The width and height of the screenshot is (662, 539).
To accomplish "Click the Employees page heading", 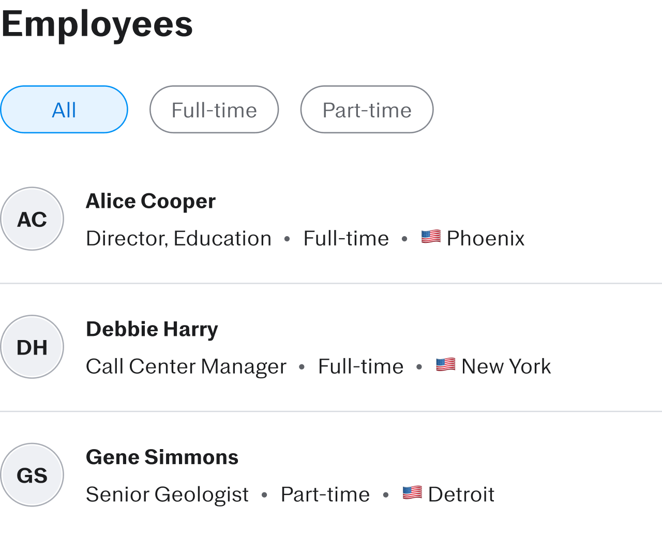I will [x=97, y=23].
